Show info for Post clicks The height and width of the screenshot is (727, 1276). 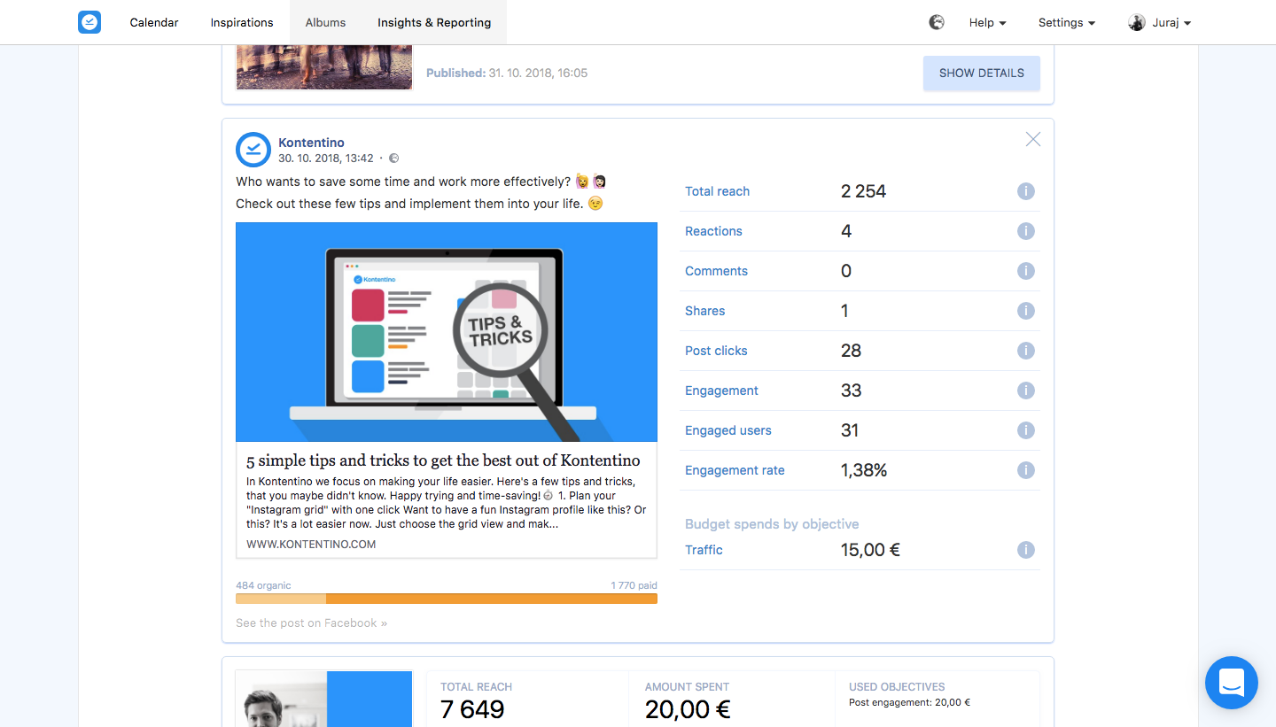(1026, 351)
